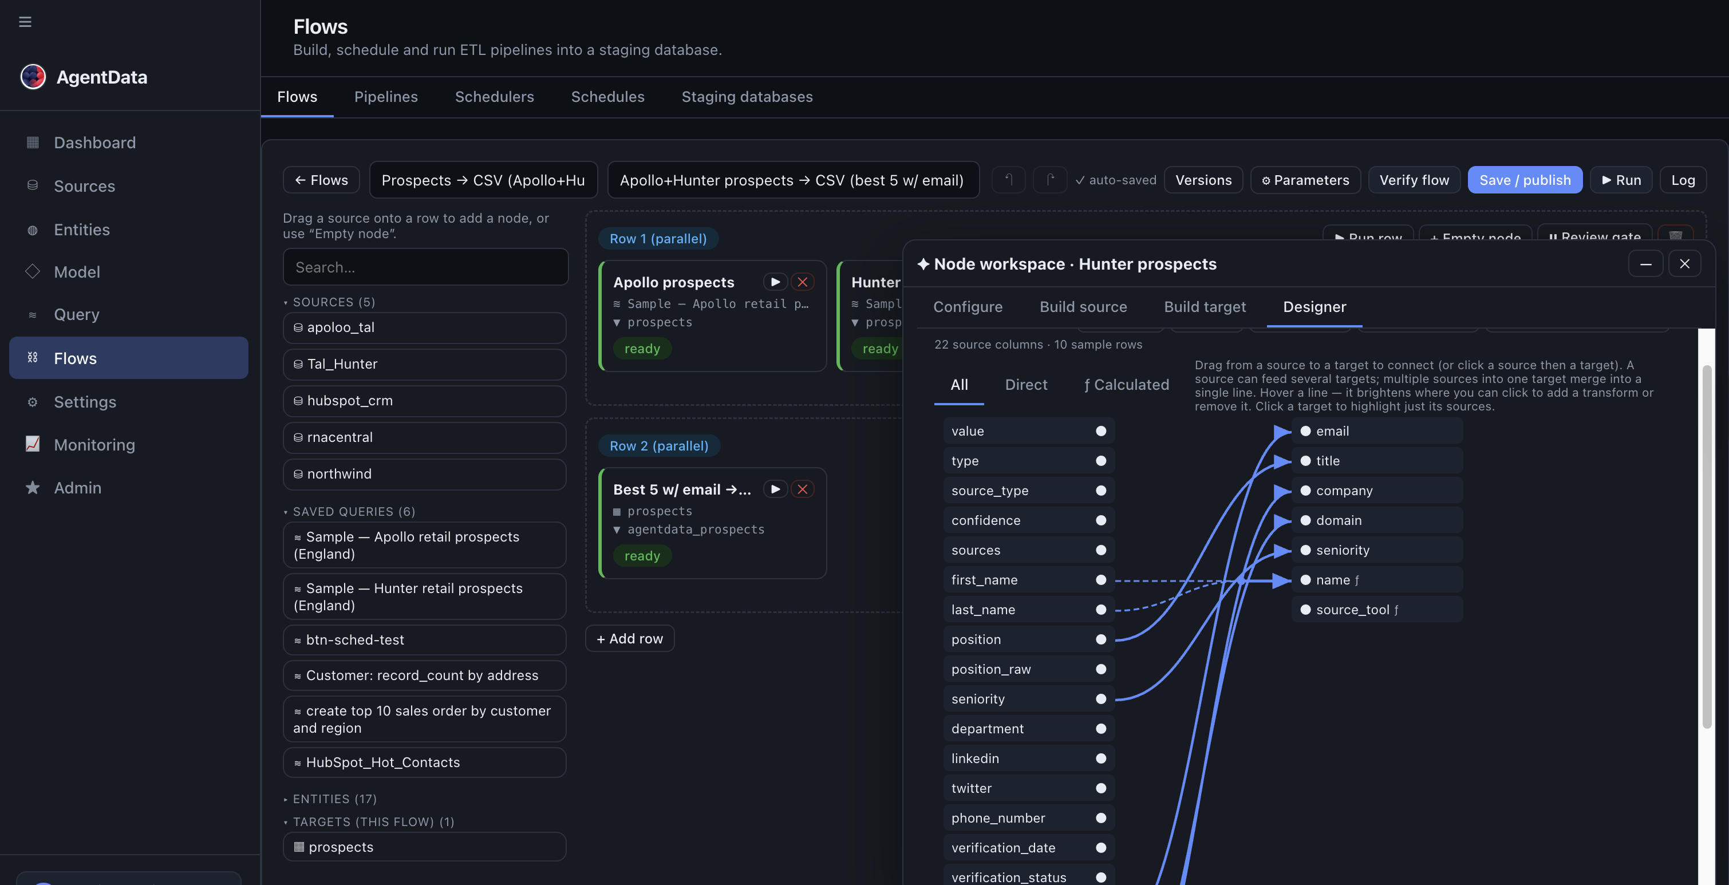This screenshot has width=1729, height=885.
Task: Click the Node workspace vertical scrollbar
Action: [1706, 547]
